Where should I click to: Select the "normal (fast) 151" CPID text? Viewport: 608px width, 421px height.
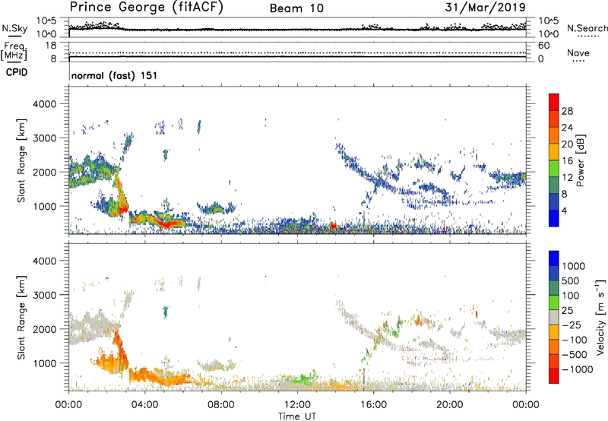click(115, 75)
